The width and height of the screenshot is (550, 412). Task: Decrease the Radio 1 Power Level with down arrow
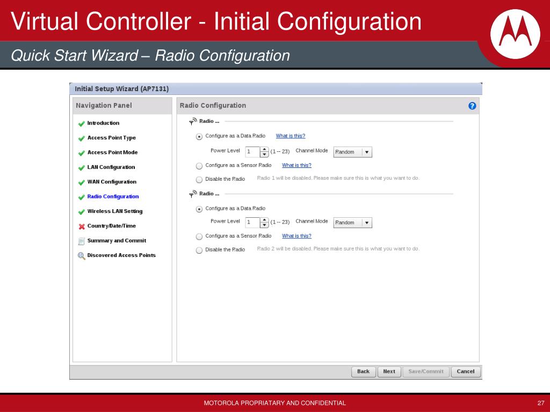[264, 154]
